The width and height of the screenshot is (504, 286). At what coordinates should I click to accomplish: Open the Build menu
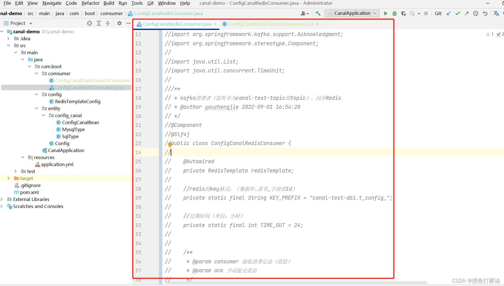[109, 3]
